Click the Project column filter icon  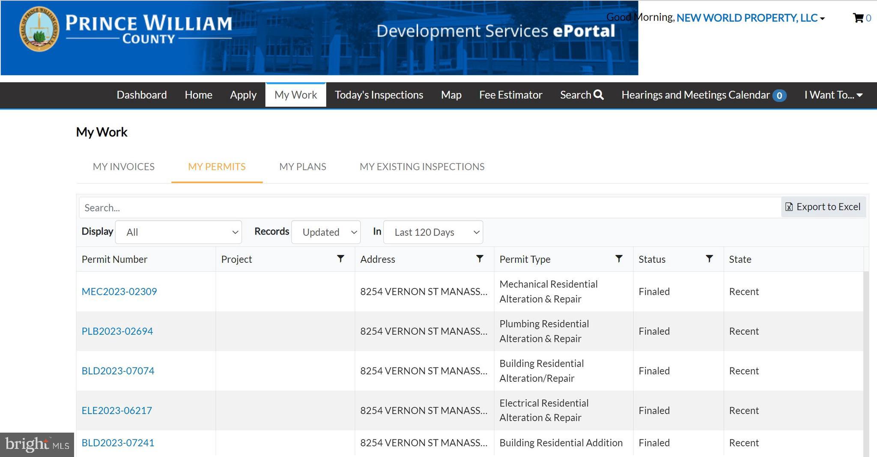(x=340, y=259)
